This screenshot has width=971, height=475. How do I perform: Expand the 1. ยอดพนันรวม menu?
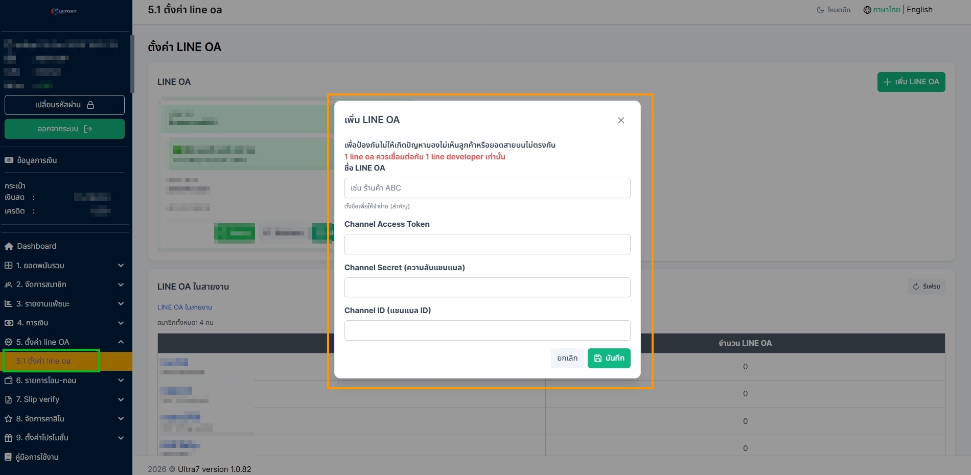(x=64, y=266)
